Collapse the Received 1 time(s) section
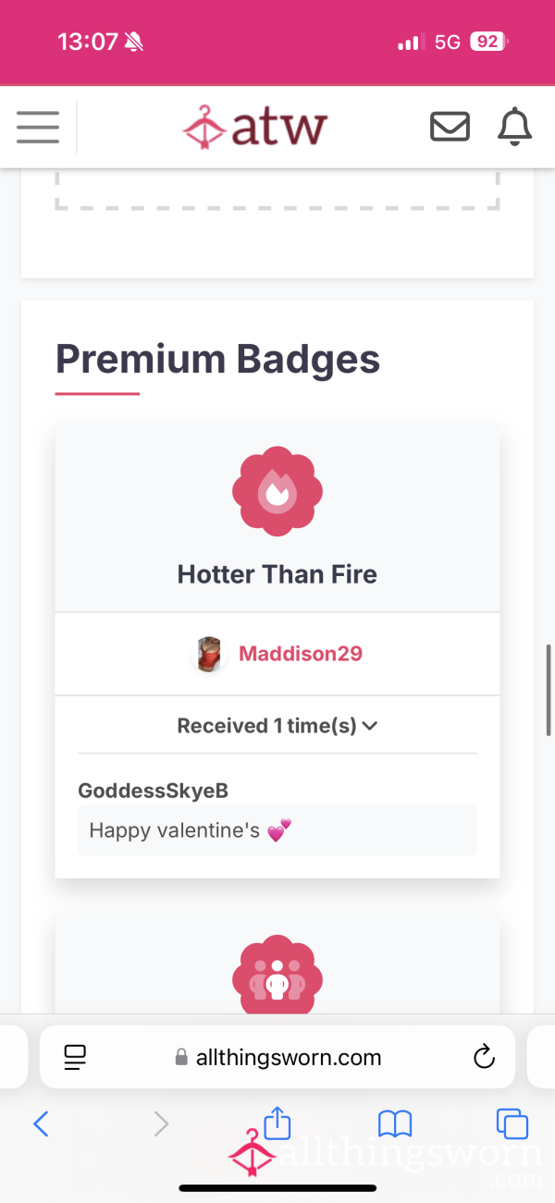Viewport: 555px width, 1203px height. point(277,726)
